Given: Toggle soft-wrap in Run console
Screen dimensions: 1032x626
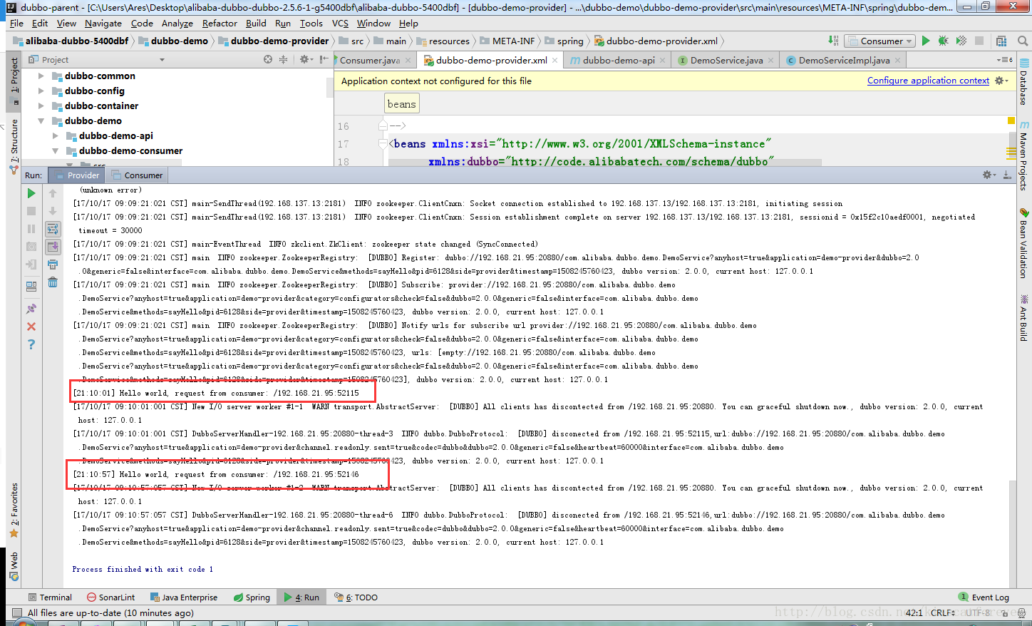Looking at the screenshot, I should pos(53,229).
